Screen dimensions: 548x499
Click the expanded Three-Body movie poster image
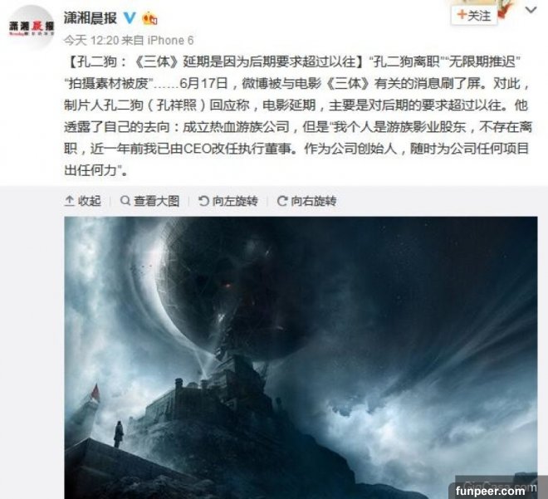click(x=301, y=357)
